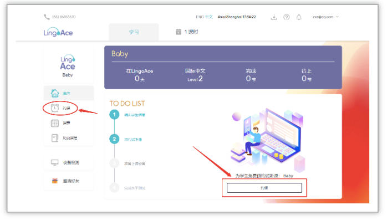This screenshot has height=220, width=387.
Task: Expand the zxz@qq.com account dropdown
Action: click(325, 17)
